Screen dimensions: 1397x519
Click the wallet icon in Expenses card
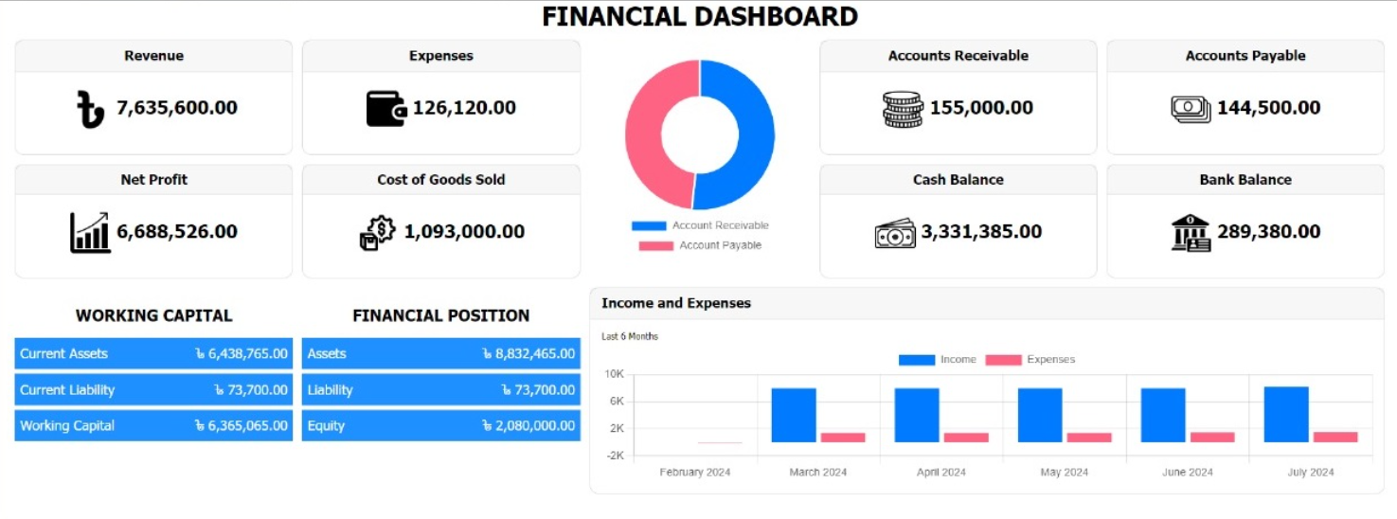point(386,108)
